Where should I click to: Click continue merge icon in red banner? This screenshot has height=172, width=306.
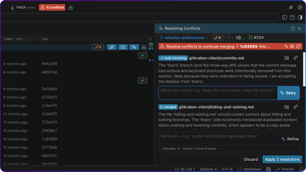[x=292, y=46]
